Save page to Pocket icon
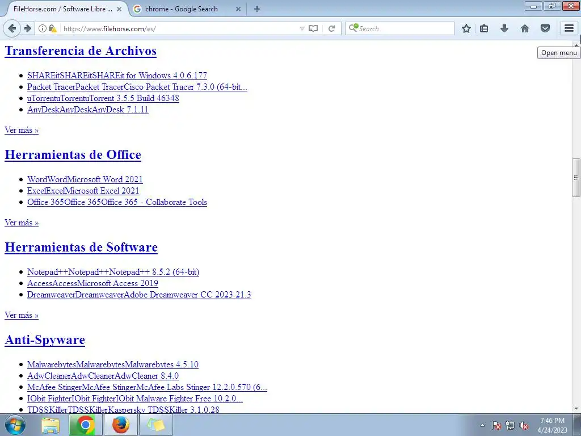 click(x=545, y=28)
